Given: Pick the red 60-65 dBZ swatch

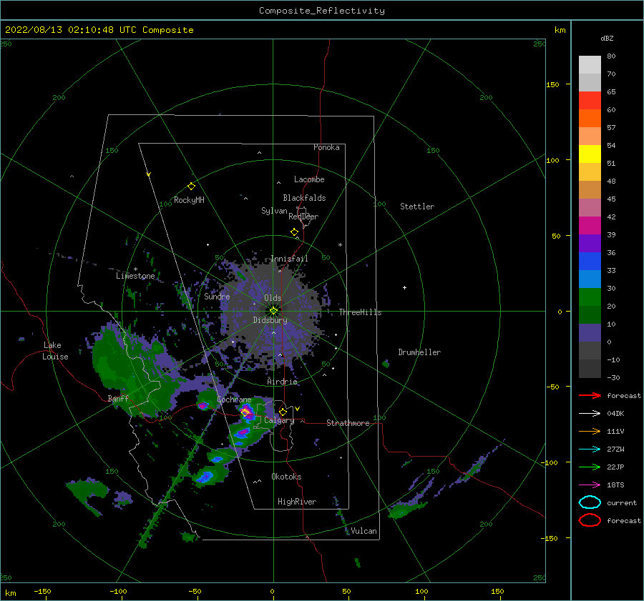Looking at the screenshot, I should pos(590,101).
